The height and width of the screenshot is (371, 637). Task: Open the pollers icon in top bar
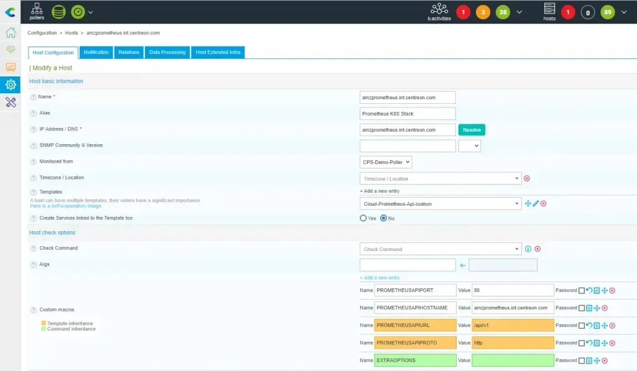point(37,11)
